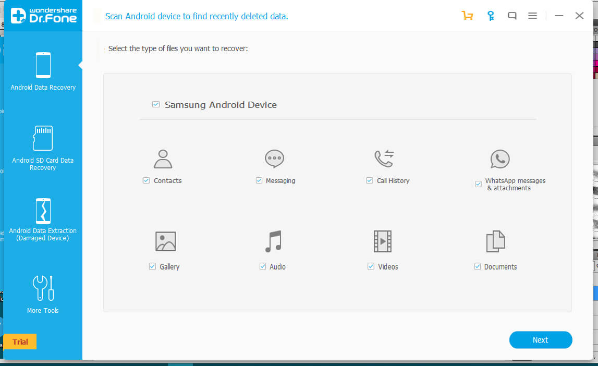Click the Messaging speech bubble icon
598x366 pixels.
point(275,159)
